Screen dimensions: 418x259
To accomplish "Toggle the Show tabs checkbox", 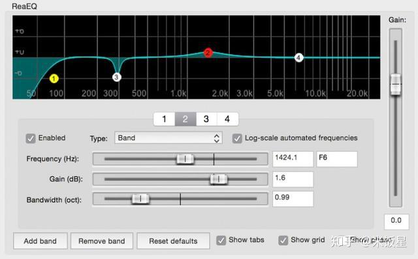I will [x=221, y=240].
